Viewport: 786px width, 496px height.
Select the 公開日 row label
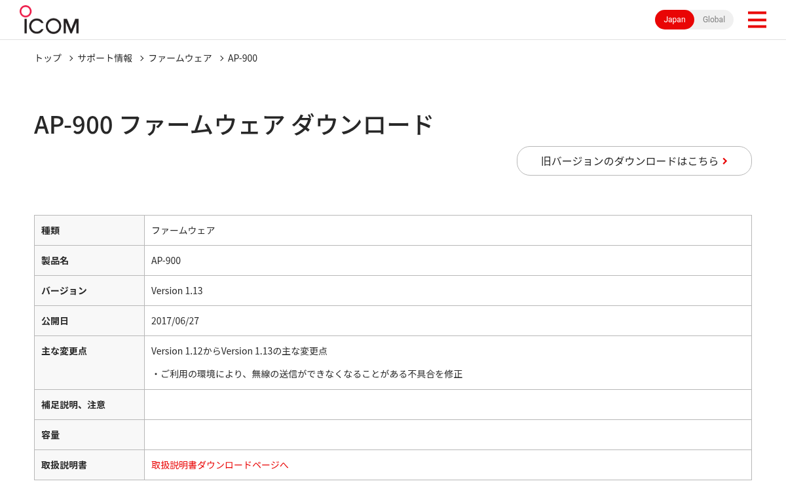click(55, 321)
